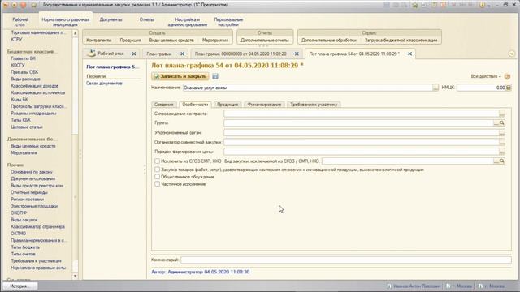The height and width of the screenshot is (292, 520).
Task: Click the favorites star in the title bar
Action: point(34,5)
